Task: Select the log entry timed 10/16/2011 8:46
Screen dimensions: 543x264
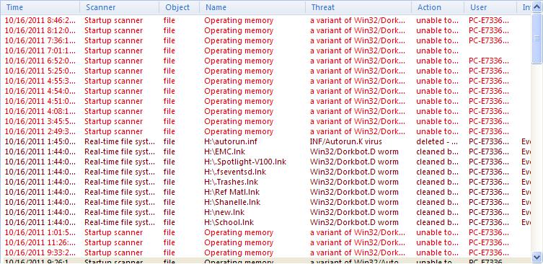Action: coord(266,20)
